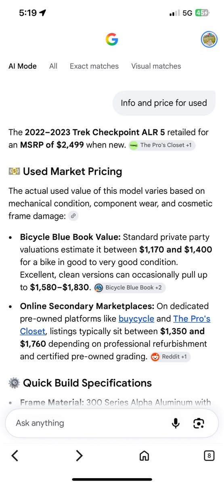Select the Exact matches tab
The image size is (224, 485).
point(94,66)
